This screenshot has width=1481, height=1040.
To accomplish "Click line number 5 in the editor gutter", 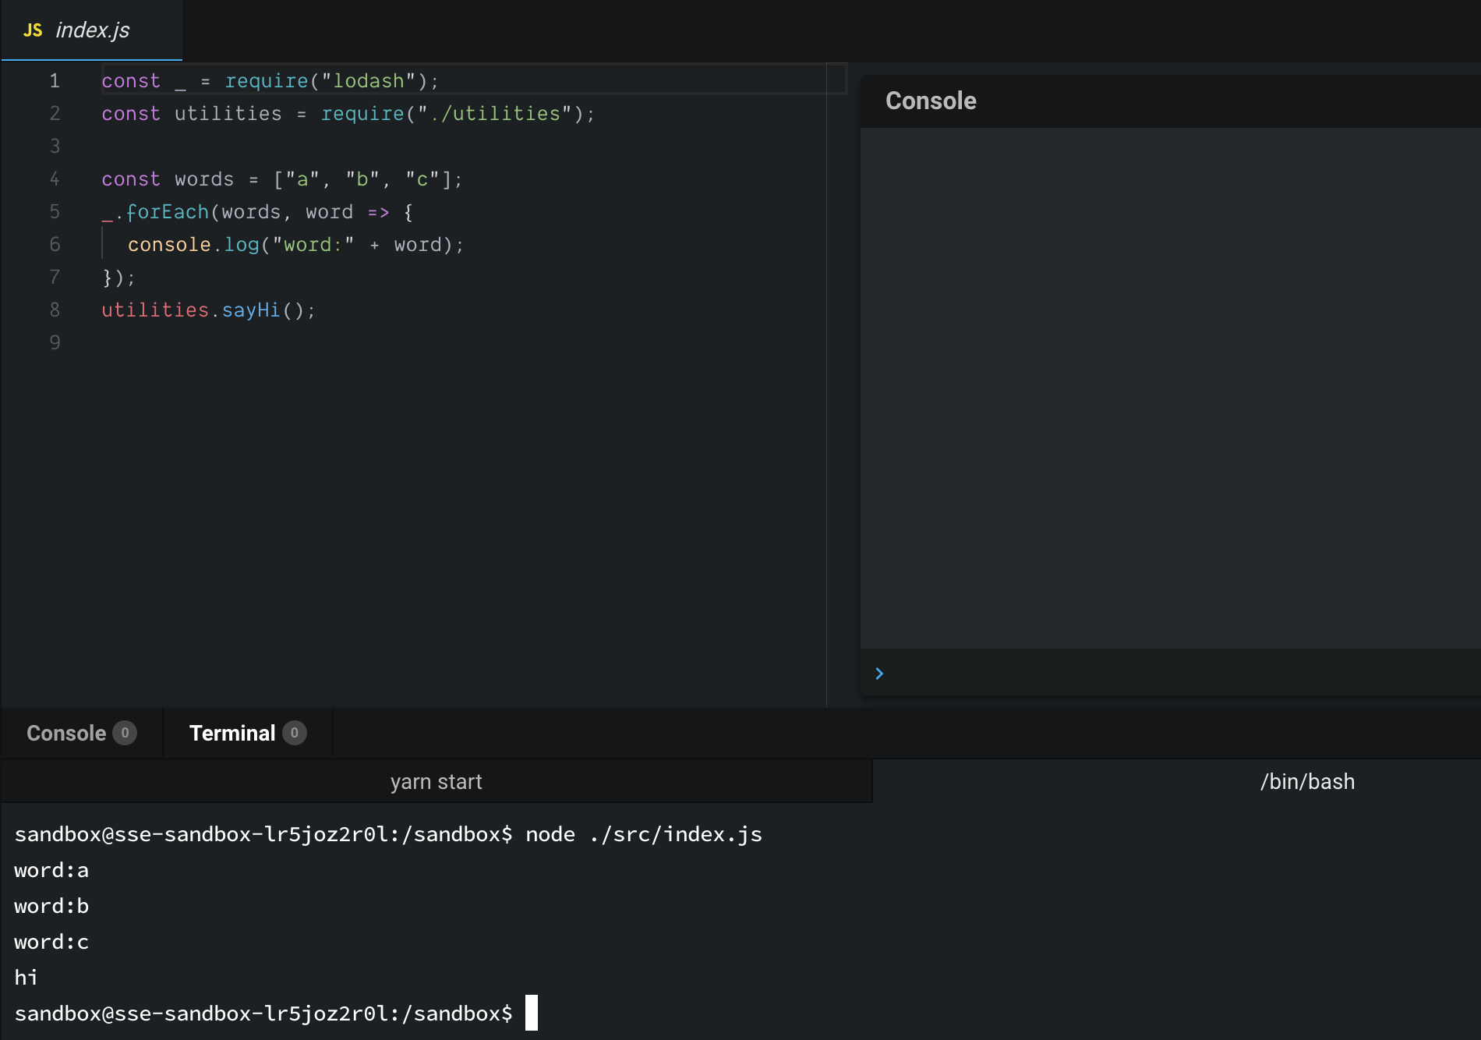I will (55, 211).
